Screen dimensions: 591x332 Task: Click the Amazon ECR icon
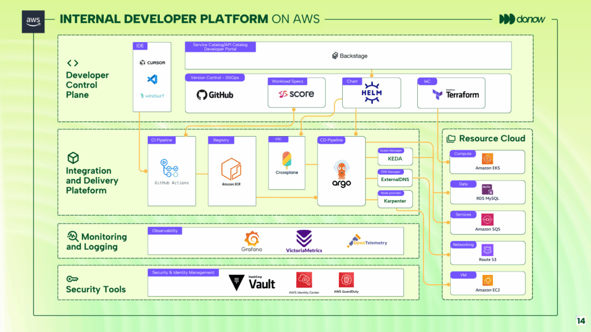tap(231, 169)
